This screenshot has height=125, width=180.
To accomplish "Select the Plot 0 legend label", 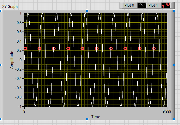I will [129, 5].
